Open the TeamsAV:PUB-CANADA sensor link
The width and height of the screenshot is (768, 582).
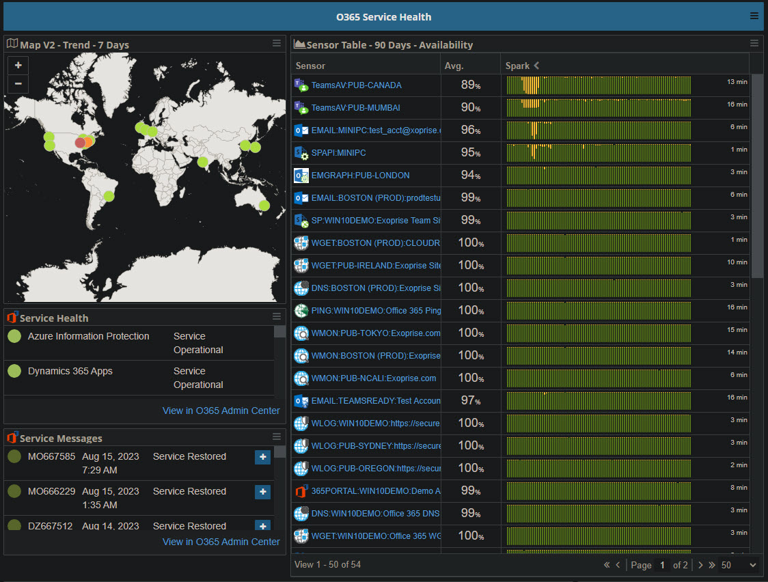(356, 85)
